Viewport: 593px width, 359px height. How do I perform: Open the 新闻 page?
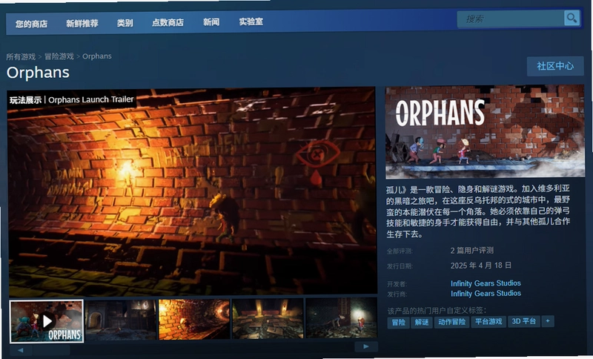coord(211,22)
